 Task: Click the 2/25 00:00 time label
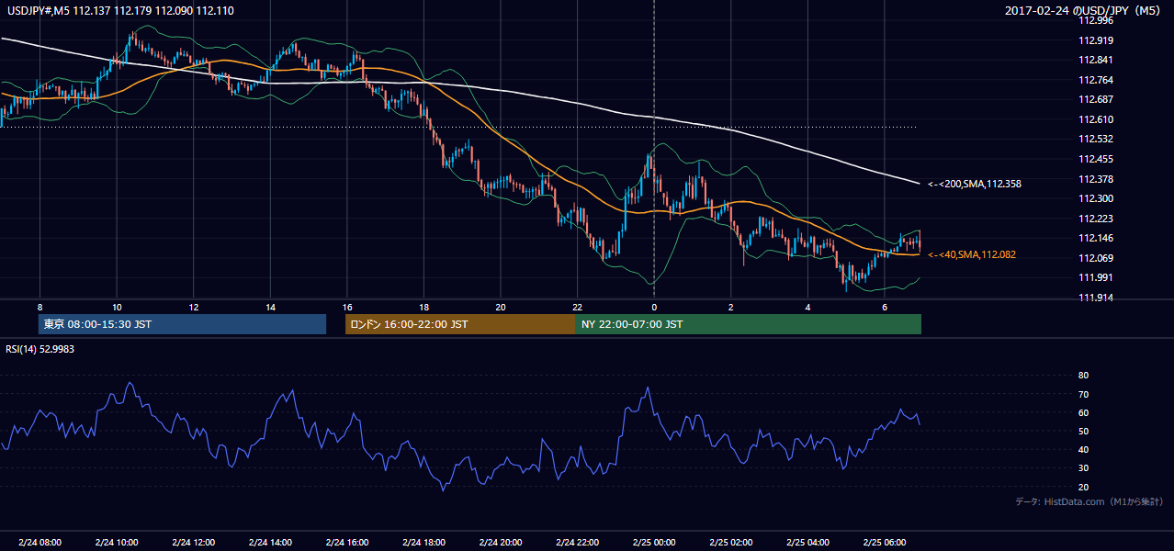pyautogui.click(x=653, y=542)
